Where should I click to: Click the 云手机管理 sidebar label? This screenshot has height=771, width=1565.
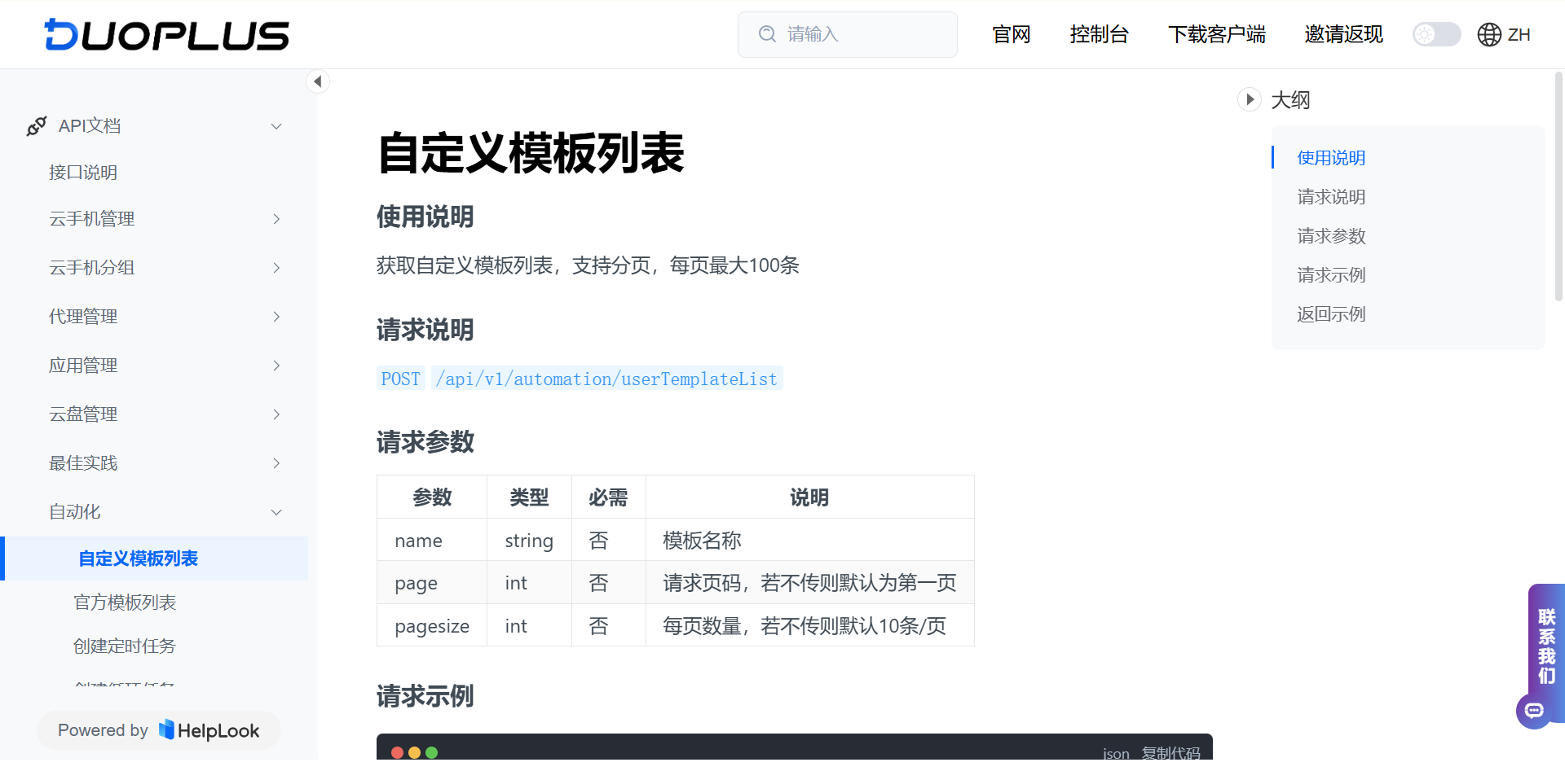92,219
